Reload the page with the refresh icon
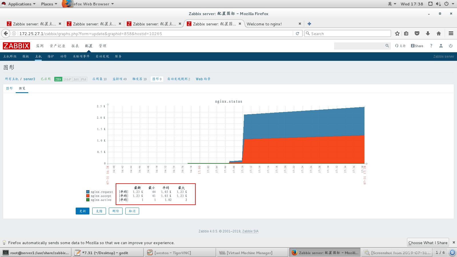This screenshot has width=457, height=257. click(x=297, y=33)
